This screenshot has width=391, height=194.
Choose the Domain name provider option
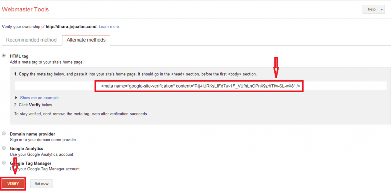tap(4, 133)
